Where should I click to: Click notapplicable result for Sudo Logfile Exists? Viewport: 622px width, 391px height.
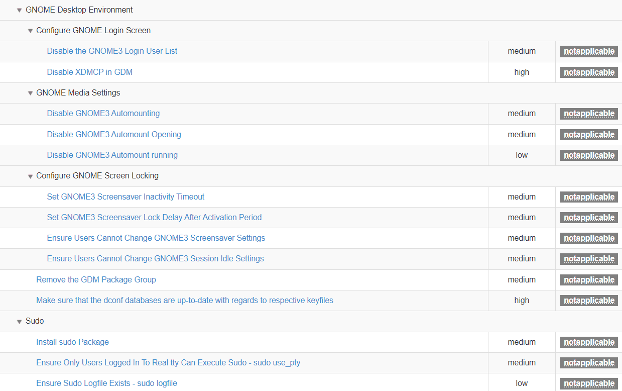(x=589, y=383)
